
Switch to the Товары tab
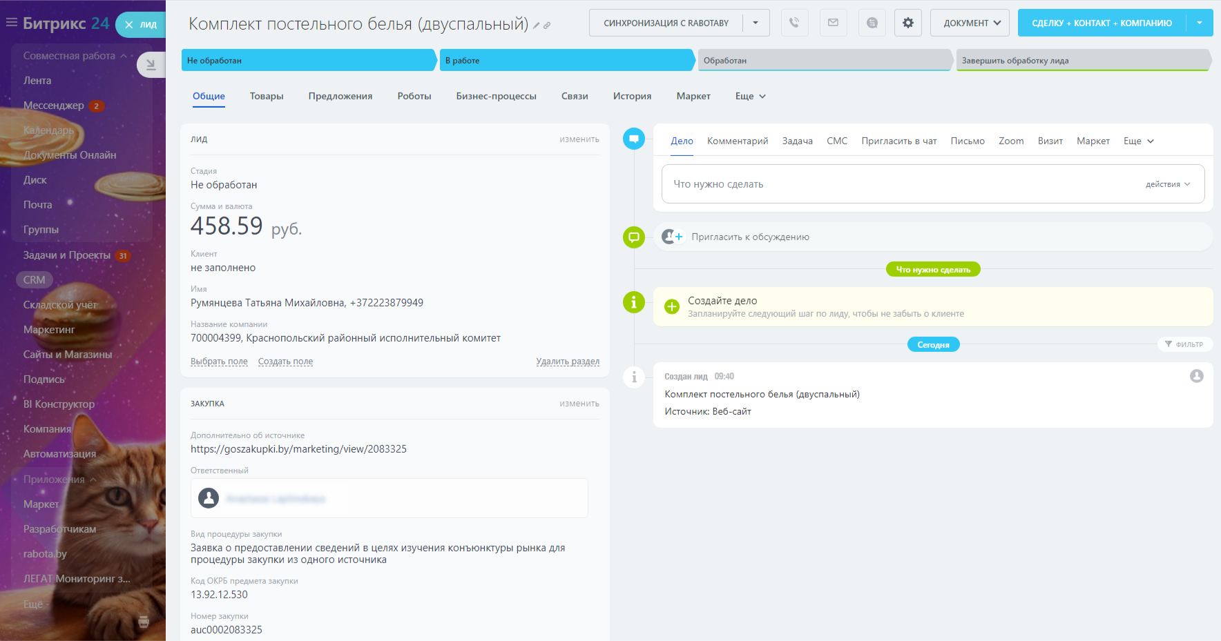pos(267,96)
